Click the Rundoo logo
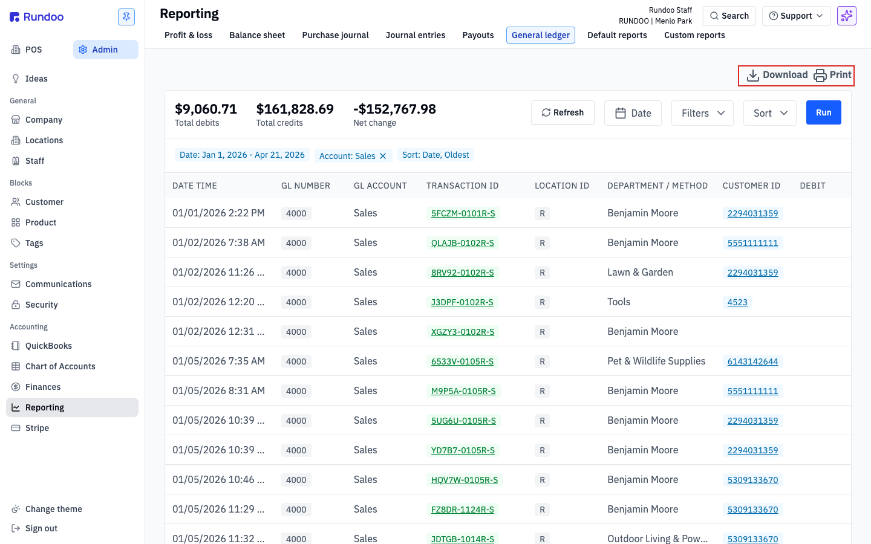This screenshot has width=871, height=544. (x=37, y=17)
